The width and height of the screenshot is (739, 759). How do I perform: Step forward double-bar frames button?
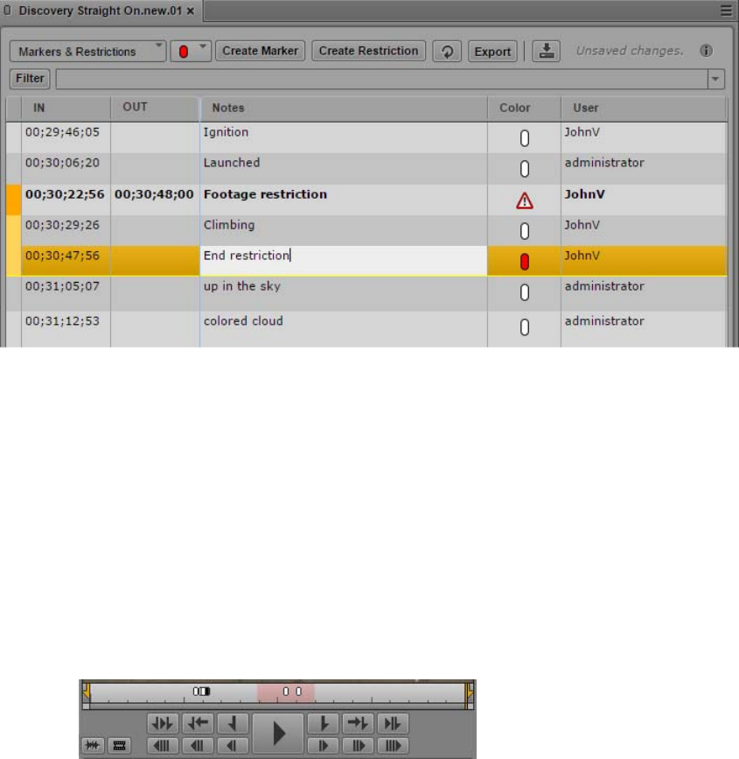(358, 746)
